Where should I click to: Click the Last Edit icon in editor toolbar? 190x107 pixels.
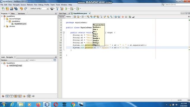(75, 17)
